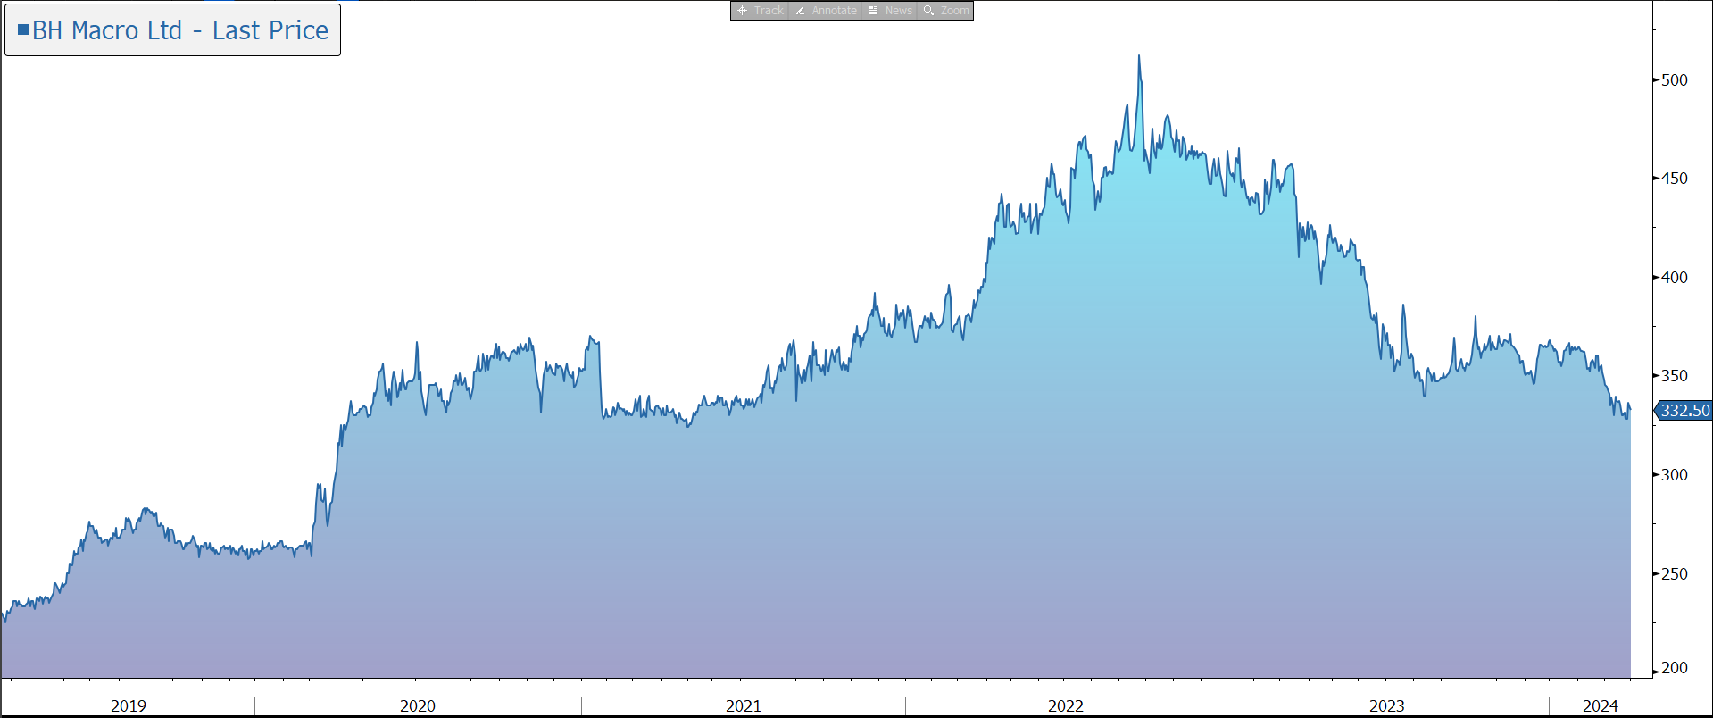Click the 2024 x-axis year label
This screenshot has height=718, width=1713.
(x=1601, y=705)
